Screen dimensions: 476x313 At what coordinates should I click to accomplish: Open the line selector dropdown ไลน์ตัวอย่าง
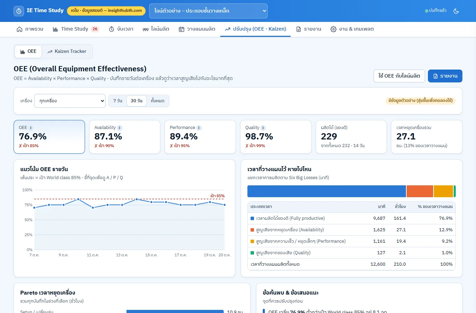pyautogui.click(x=208, y=11)
